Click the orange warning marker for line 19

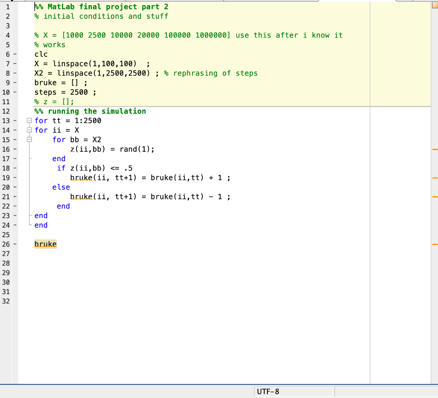click(435, 178)
